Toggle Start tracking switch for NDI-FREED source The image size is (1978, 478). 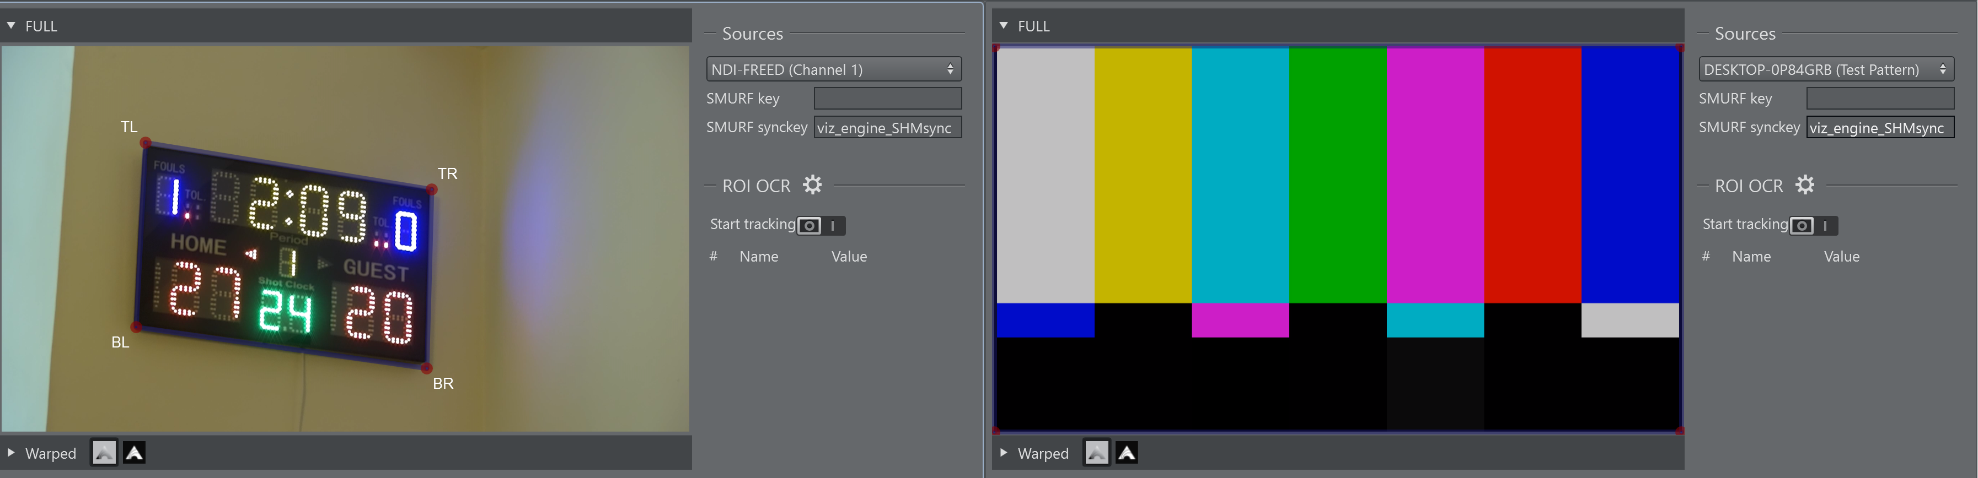[820, 226]
